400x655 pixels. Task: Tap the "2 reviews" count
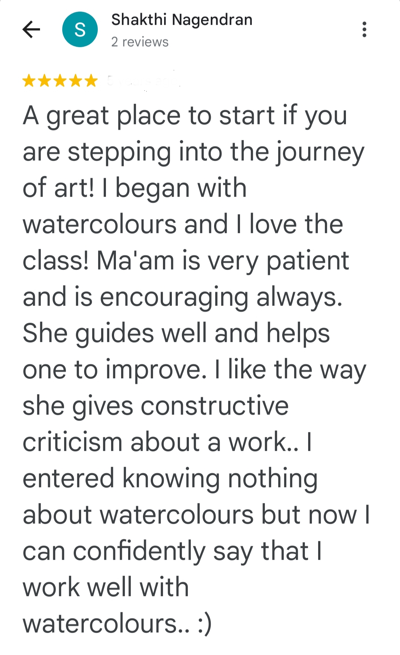[x=140, y=42]
